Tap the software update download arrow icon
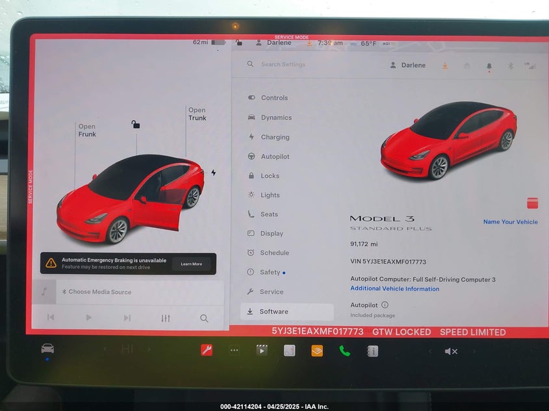The image size is (549, 411). coord(445,66)
